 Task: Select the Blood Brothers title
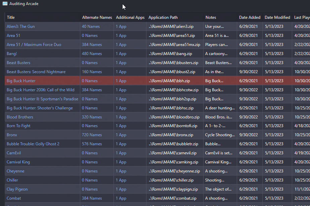[x=20, y=117]
